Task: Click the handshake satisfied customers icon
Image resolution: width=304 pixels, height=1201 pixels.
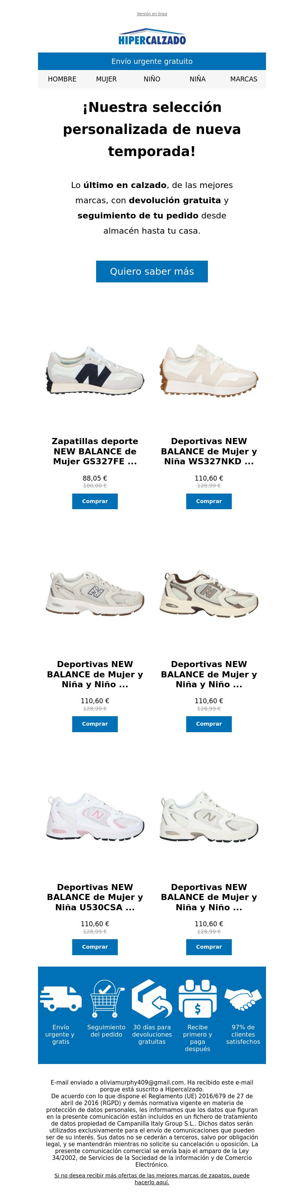Action: pos(243,999)
